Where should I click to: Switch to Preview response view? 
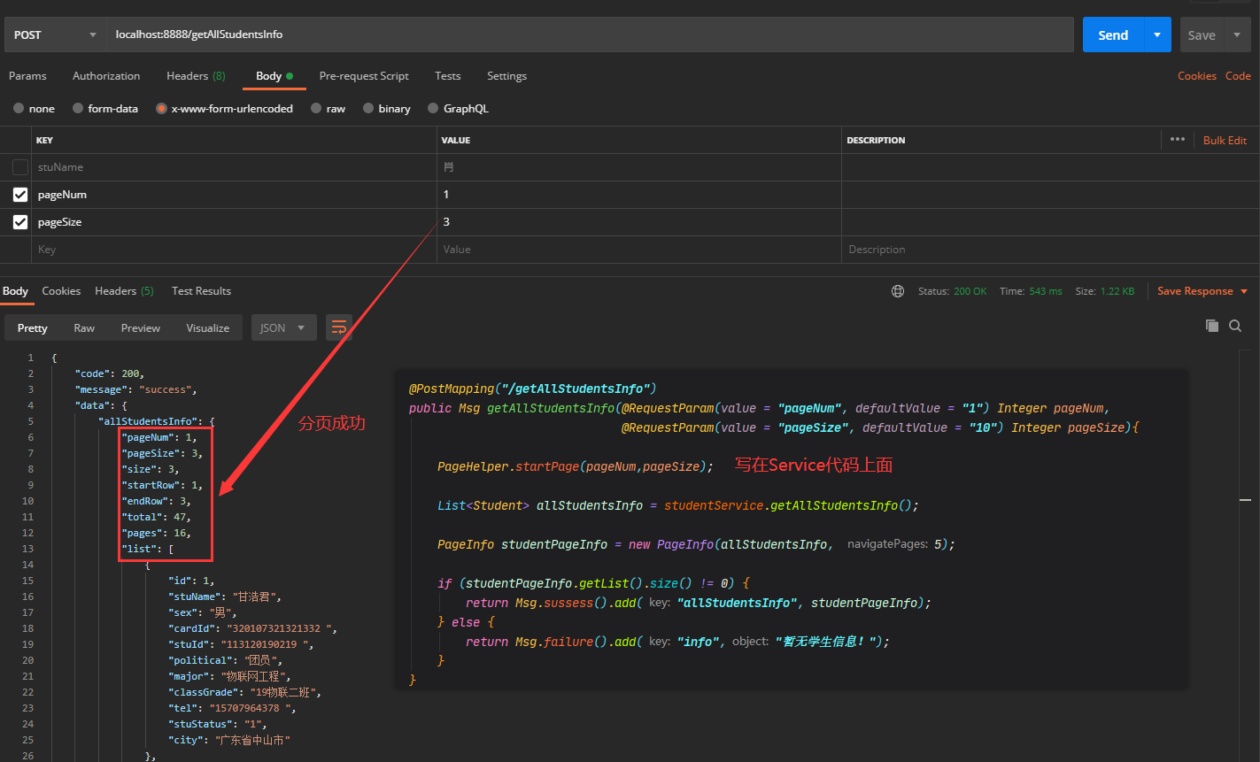(141, 327)
